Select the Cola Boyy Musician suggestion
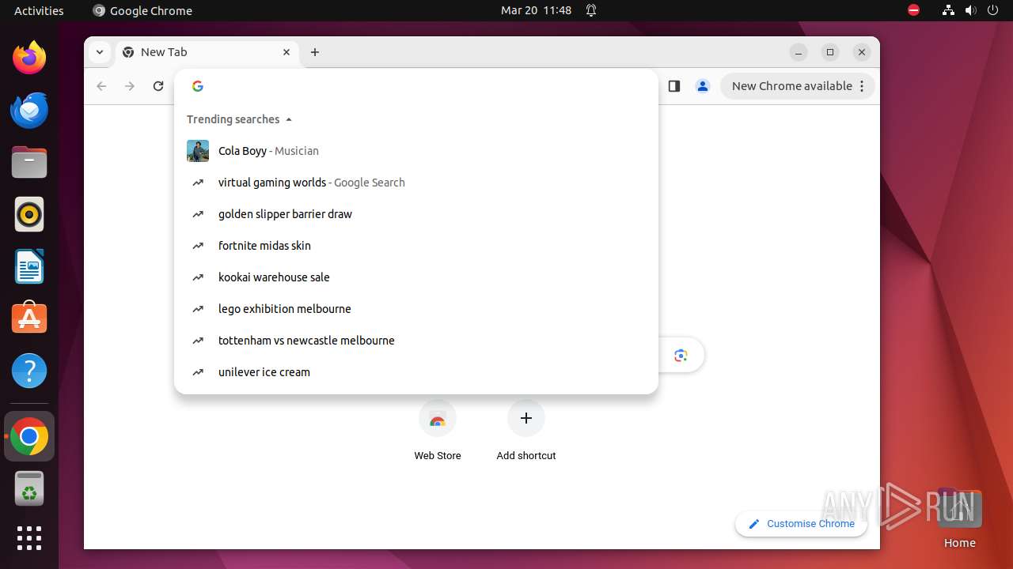This screenshot has height=569, width=1013. click(x=416, y=151)
